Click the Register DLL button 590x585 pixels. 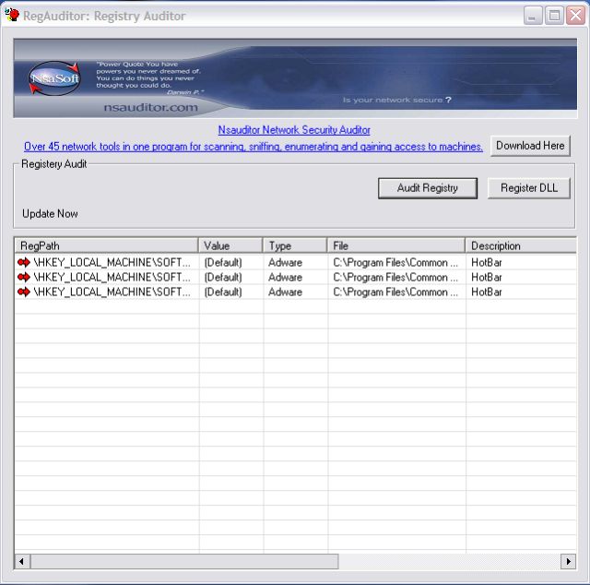coord(528,188)
